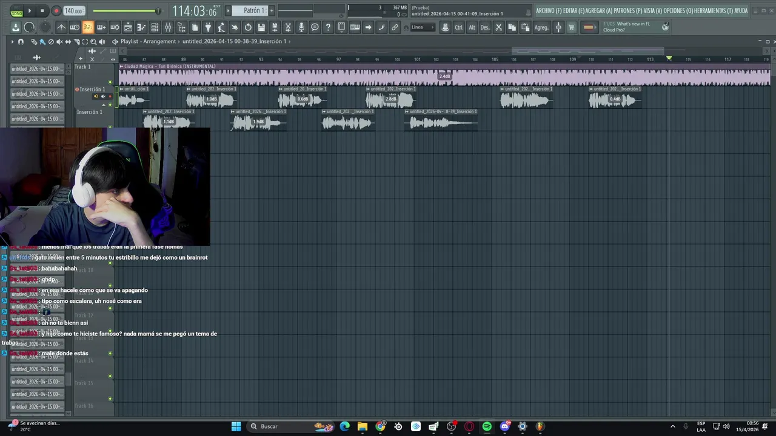The image size is (776, 436).
Task: Open the help question mark icon
Action: [328, 27]
